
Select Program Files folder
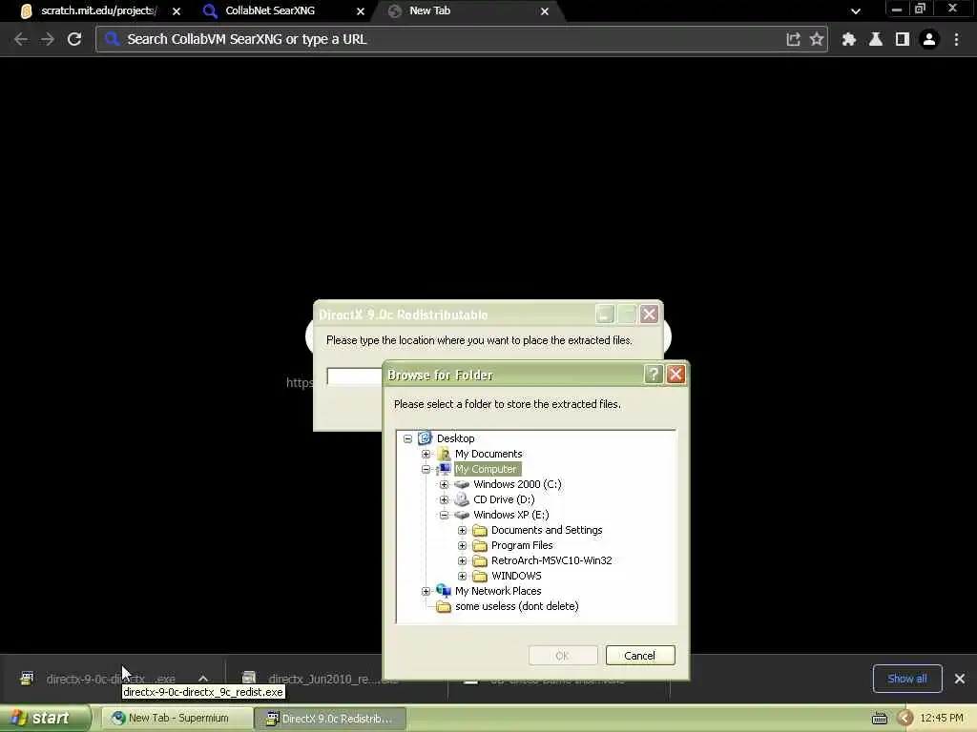click(x=522, y=545)
